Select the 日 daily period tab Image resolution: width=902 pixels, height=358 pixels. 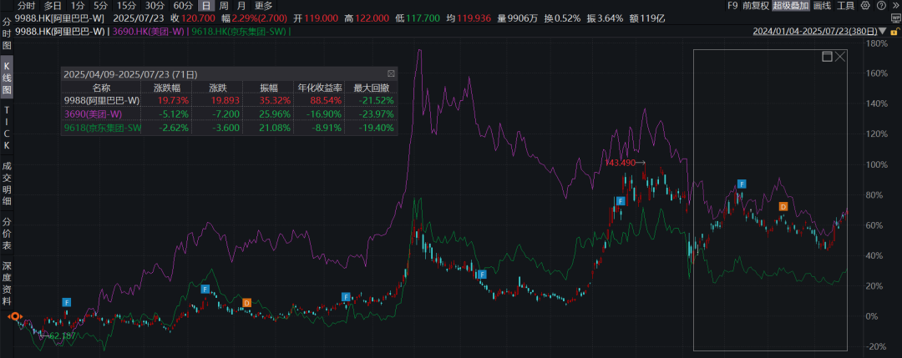point(206,6)
